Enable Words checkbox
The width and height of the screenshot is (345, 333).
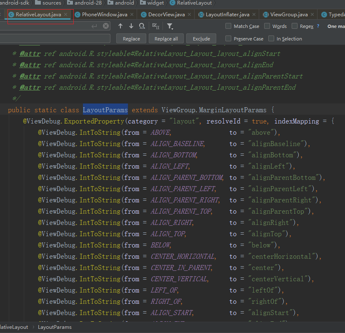[267, 26]
